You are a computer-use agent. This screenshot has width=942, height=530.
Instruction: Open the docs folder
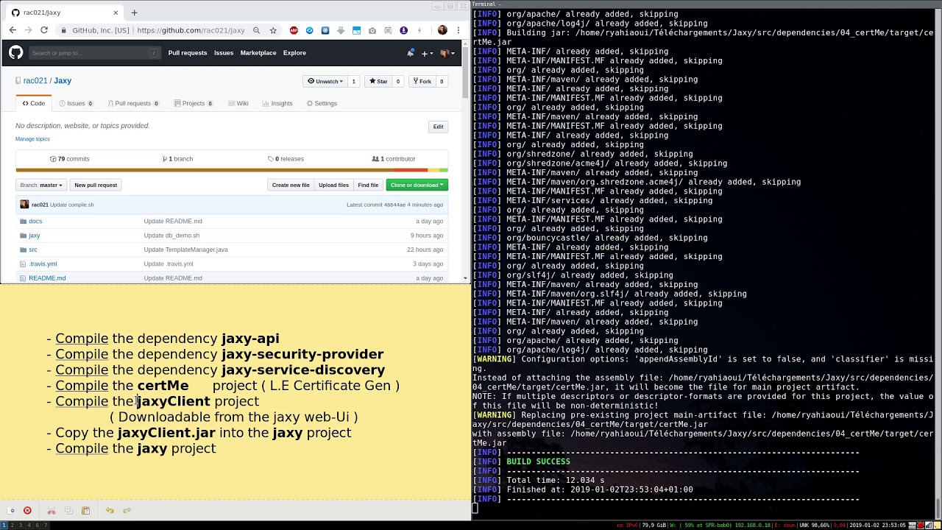point(35,221)
